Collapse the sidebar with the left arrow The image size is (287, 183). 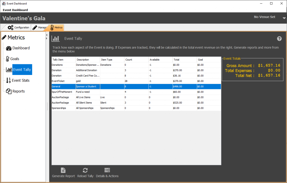47,35
